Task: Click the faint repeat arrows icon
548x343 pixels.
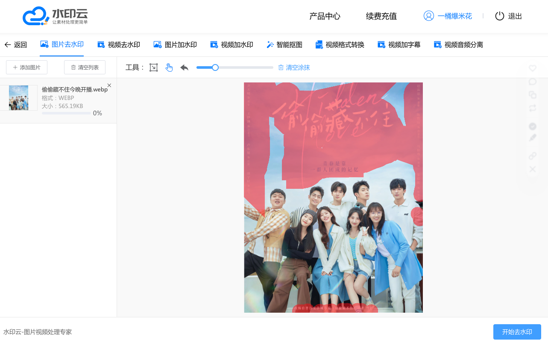Action: tap(533, 108)
